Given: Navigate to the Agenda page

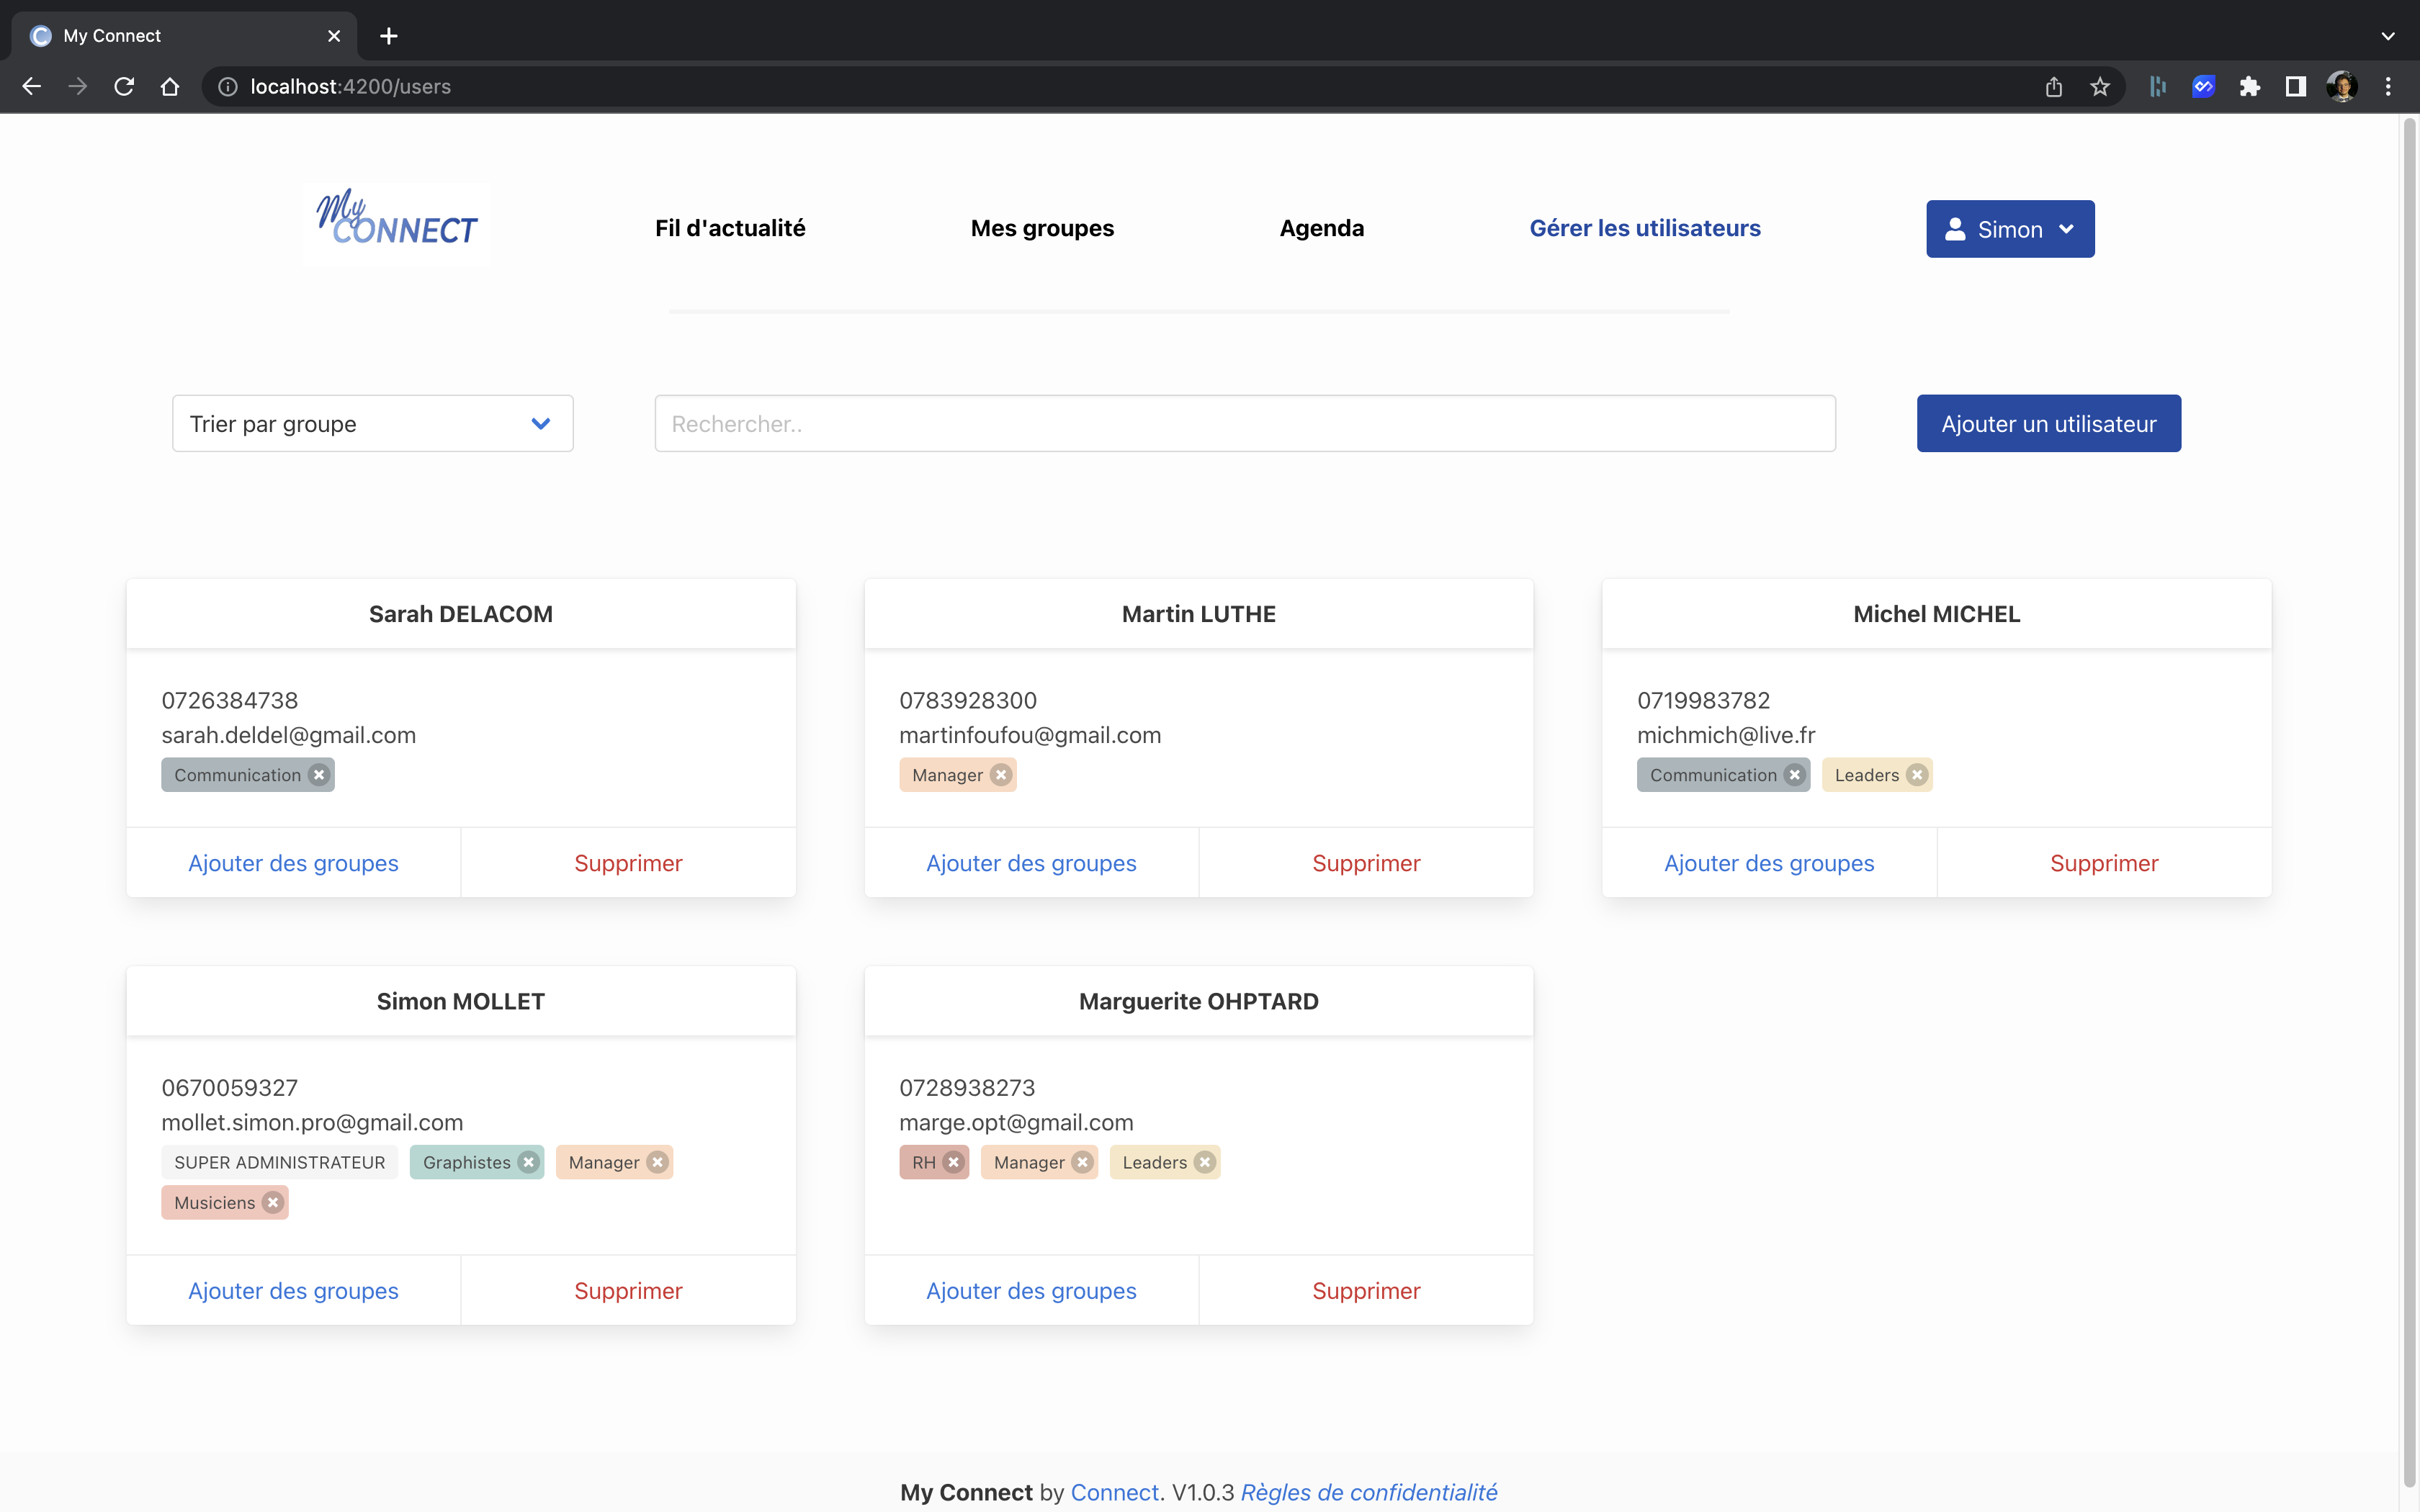Looking at the screenshot, I should tap(1321, 228).
